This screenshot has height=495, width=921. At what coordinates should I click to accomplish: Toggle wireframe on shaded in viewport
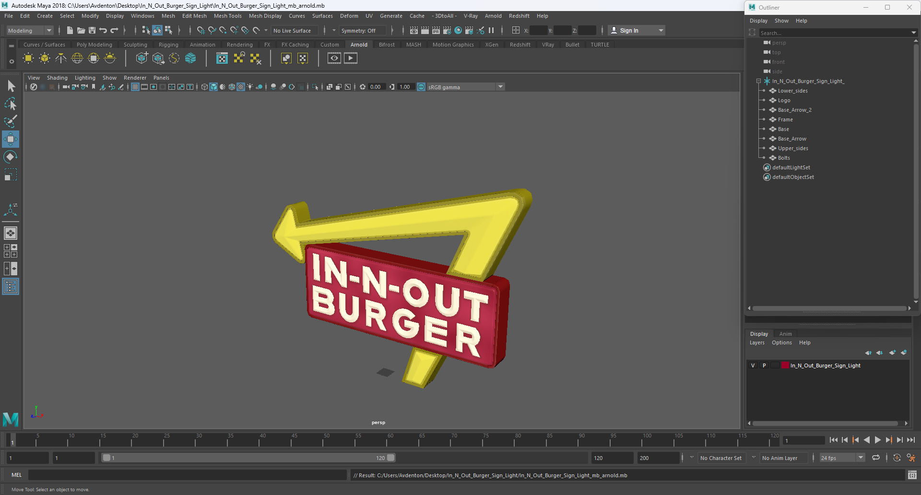(x=232, y=87)
